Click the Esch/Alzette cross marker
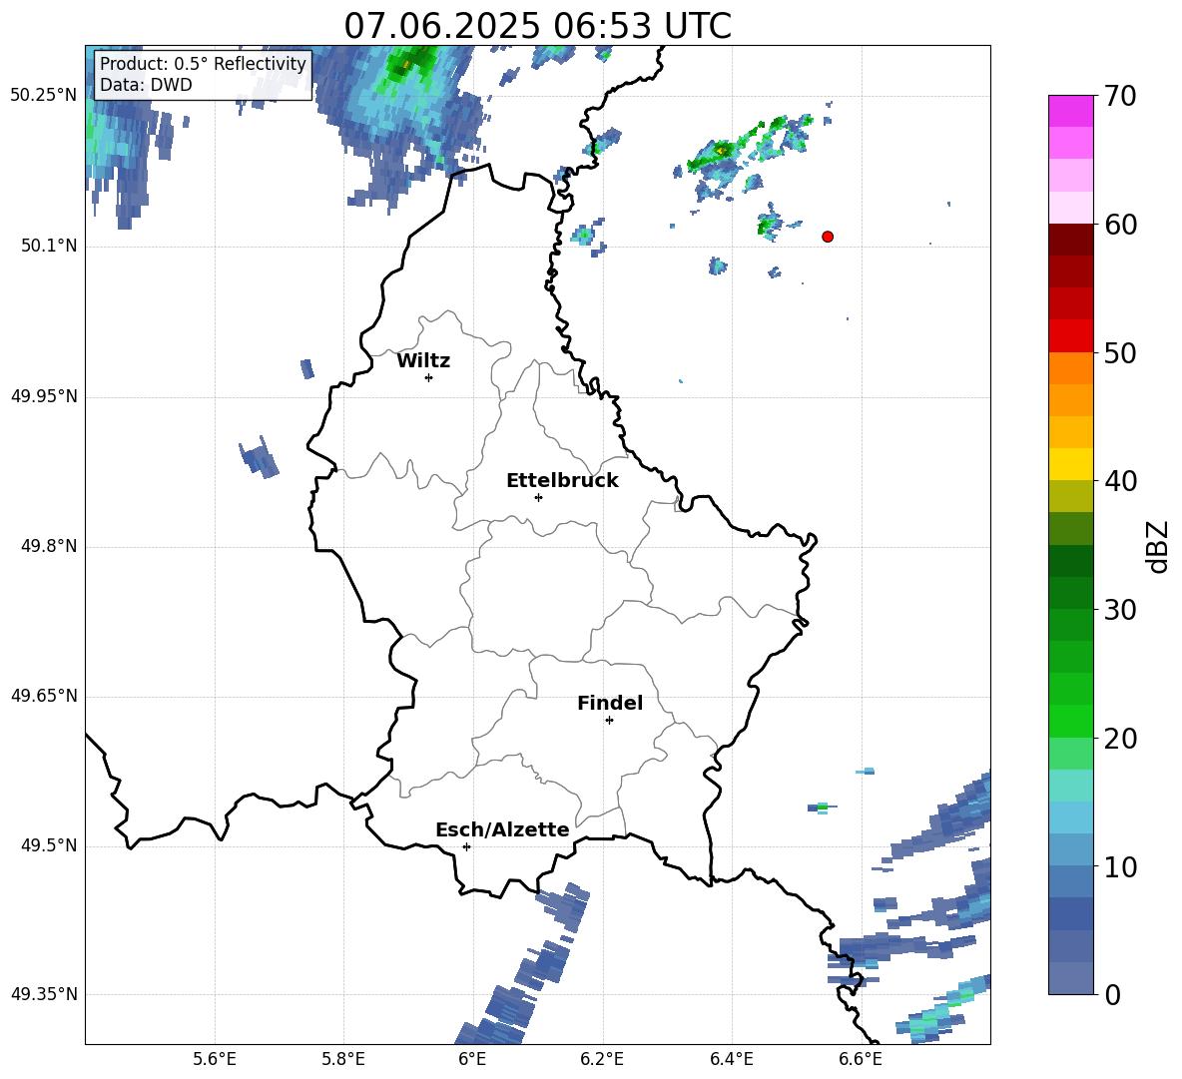1182x1079 pixels. 466,846
